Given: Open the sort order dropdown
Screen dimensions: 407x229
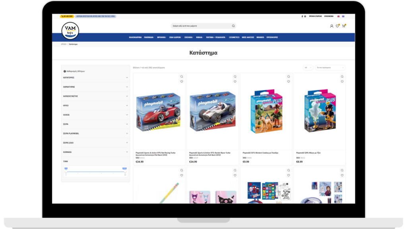Looking at the screenshot, I should (330, 68).
